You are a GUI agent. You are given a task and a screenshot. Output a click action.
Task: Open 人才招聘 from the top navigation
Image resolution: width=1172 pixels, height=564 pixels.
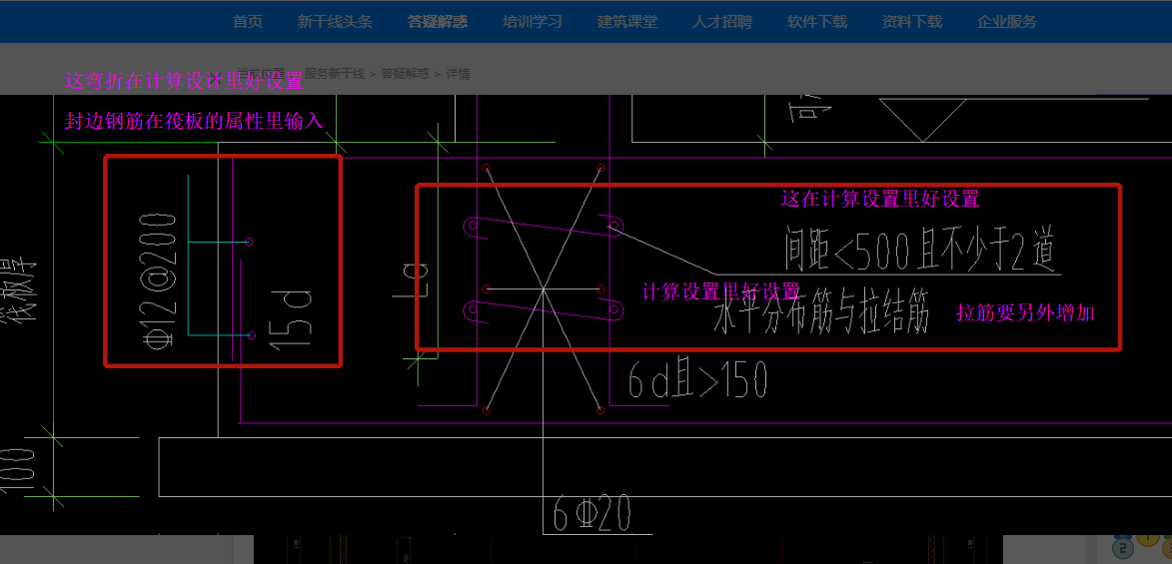(722, 22)
